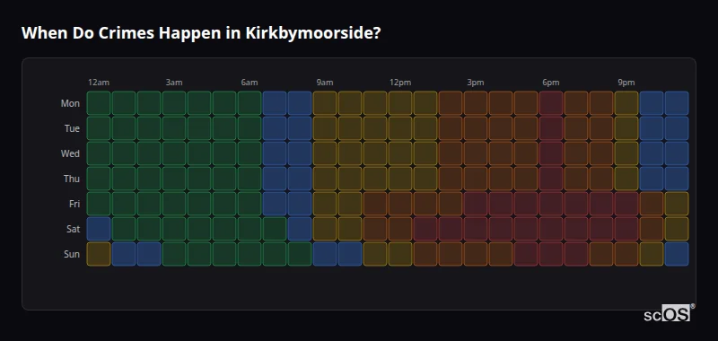Click the Sunday 9pm orange cell
This screenshot has height=341, width=718.
[x=626, y=254]
